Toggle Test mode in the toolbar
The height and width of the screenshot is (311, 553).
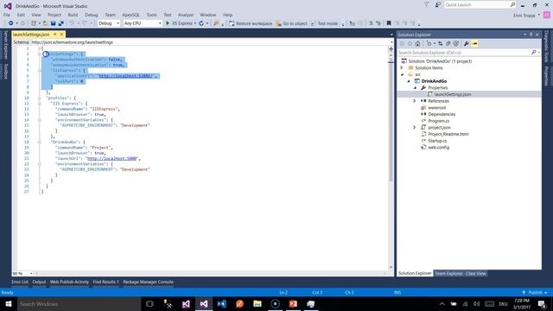coord(324,23)
